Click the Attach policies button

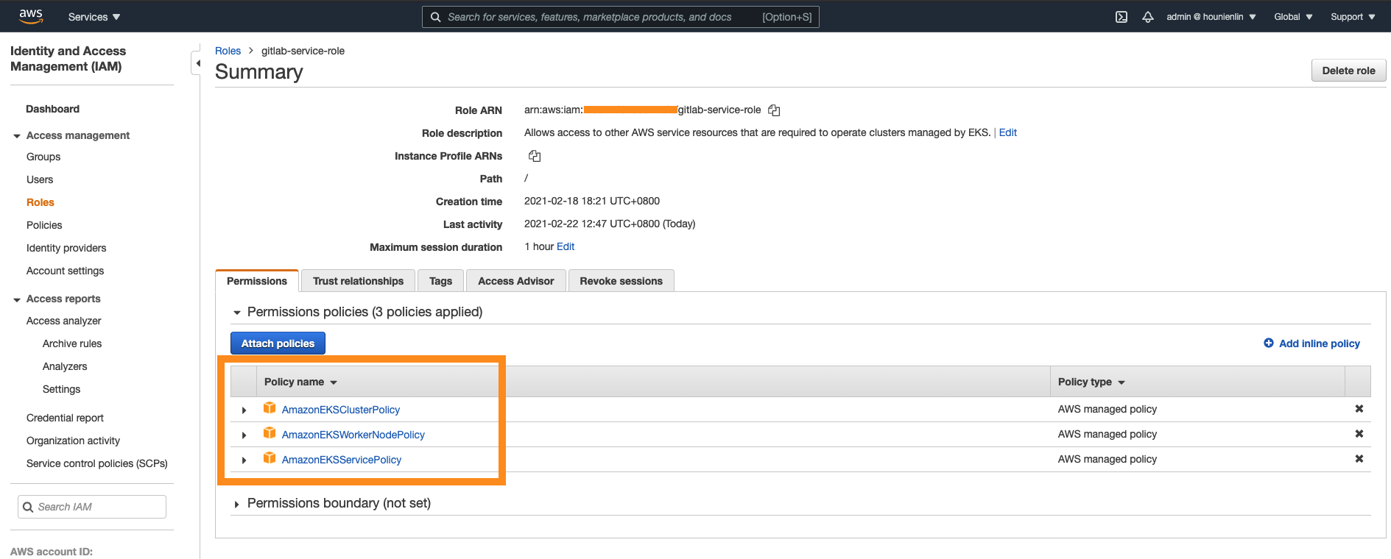point(278,343)
